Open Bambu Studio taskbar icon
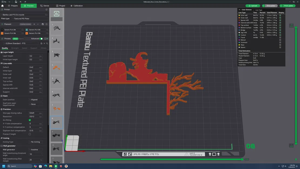The width and height of the screenshot is (300, 169). coord(56,166)
